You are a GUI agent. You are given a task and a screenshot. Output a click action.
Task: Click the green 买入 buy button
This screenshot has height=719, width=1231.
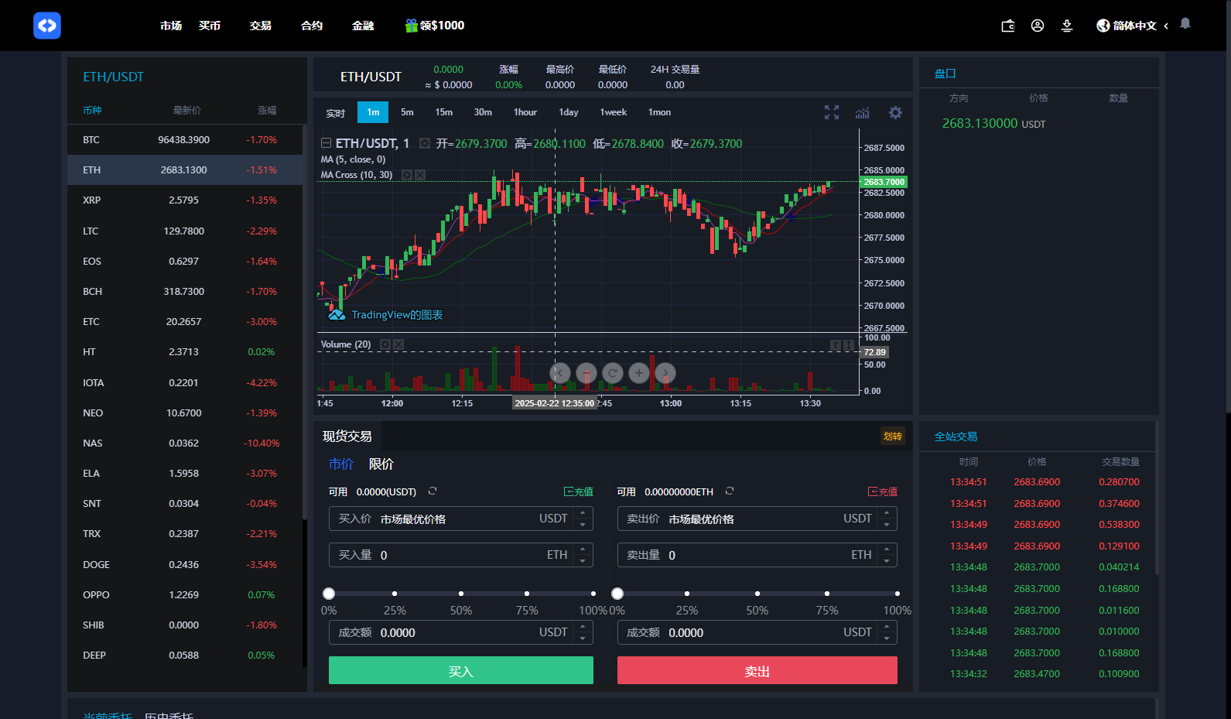[x=460, y=671]
